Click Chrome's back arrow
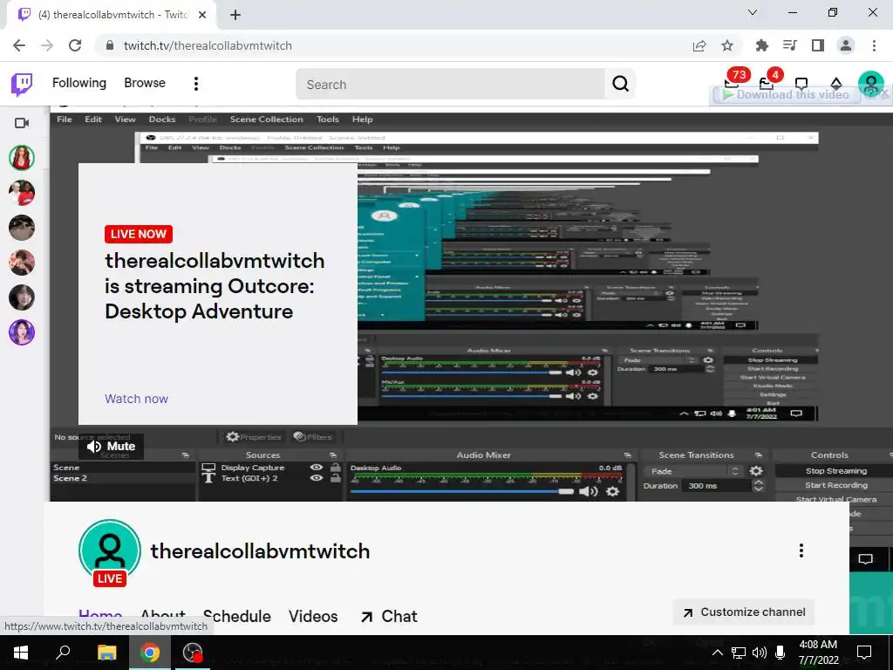Screen dimensions: 893x670 coord(19,45)
